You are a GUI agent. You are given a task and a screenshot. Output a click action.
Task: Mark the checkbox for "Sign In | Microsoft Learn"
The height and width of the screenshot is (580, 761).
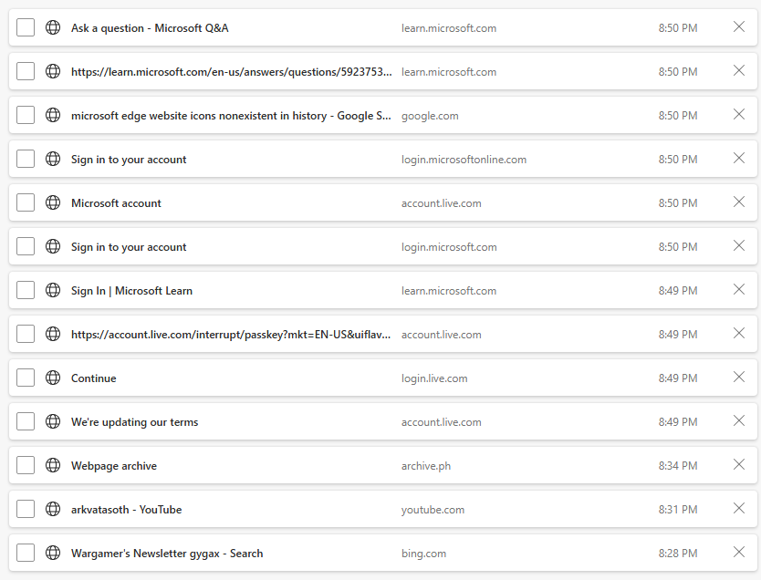coord(26,290)
